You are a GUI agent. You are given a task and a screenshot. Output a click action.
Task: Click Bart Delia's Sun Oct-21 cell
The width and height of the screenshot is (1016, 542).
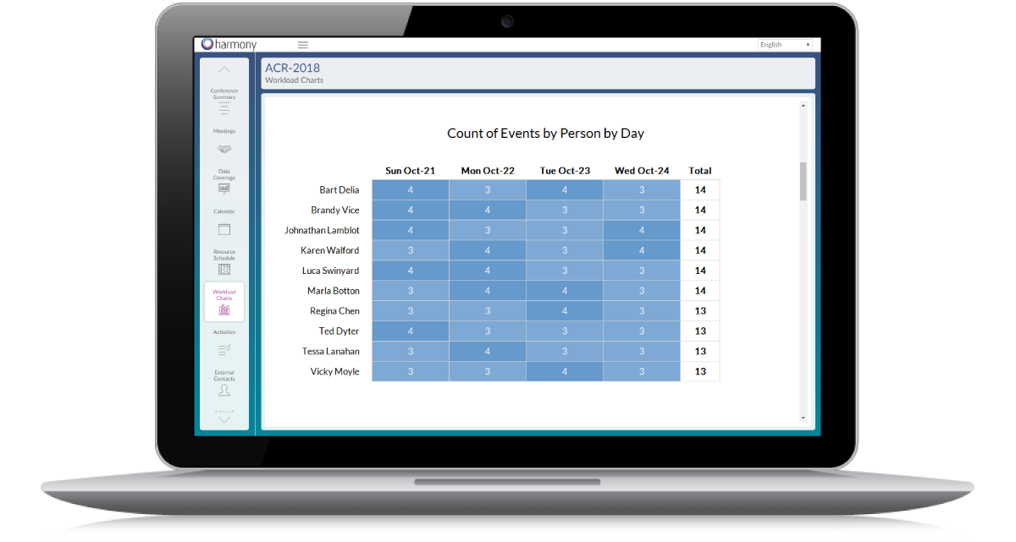point(411,190)
